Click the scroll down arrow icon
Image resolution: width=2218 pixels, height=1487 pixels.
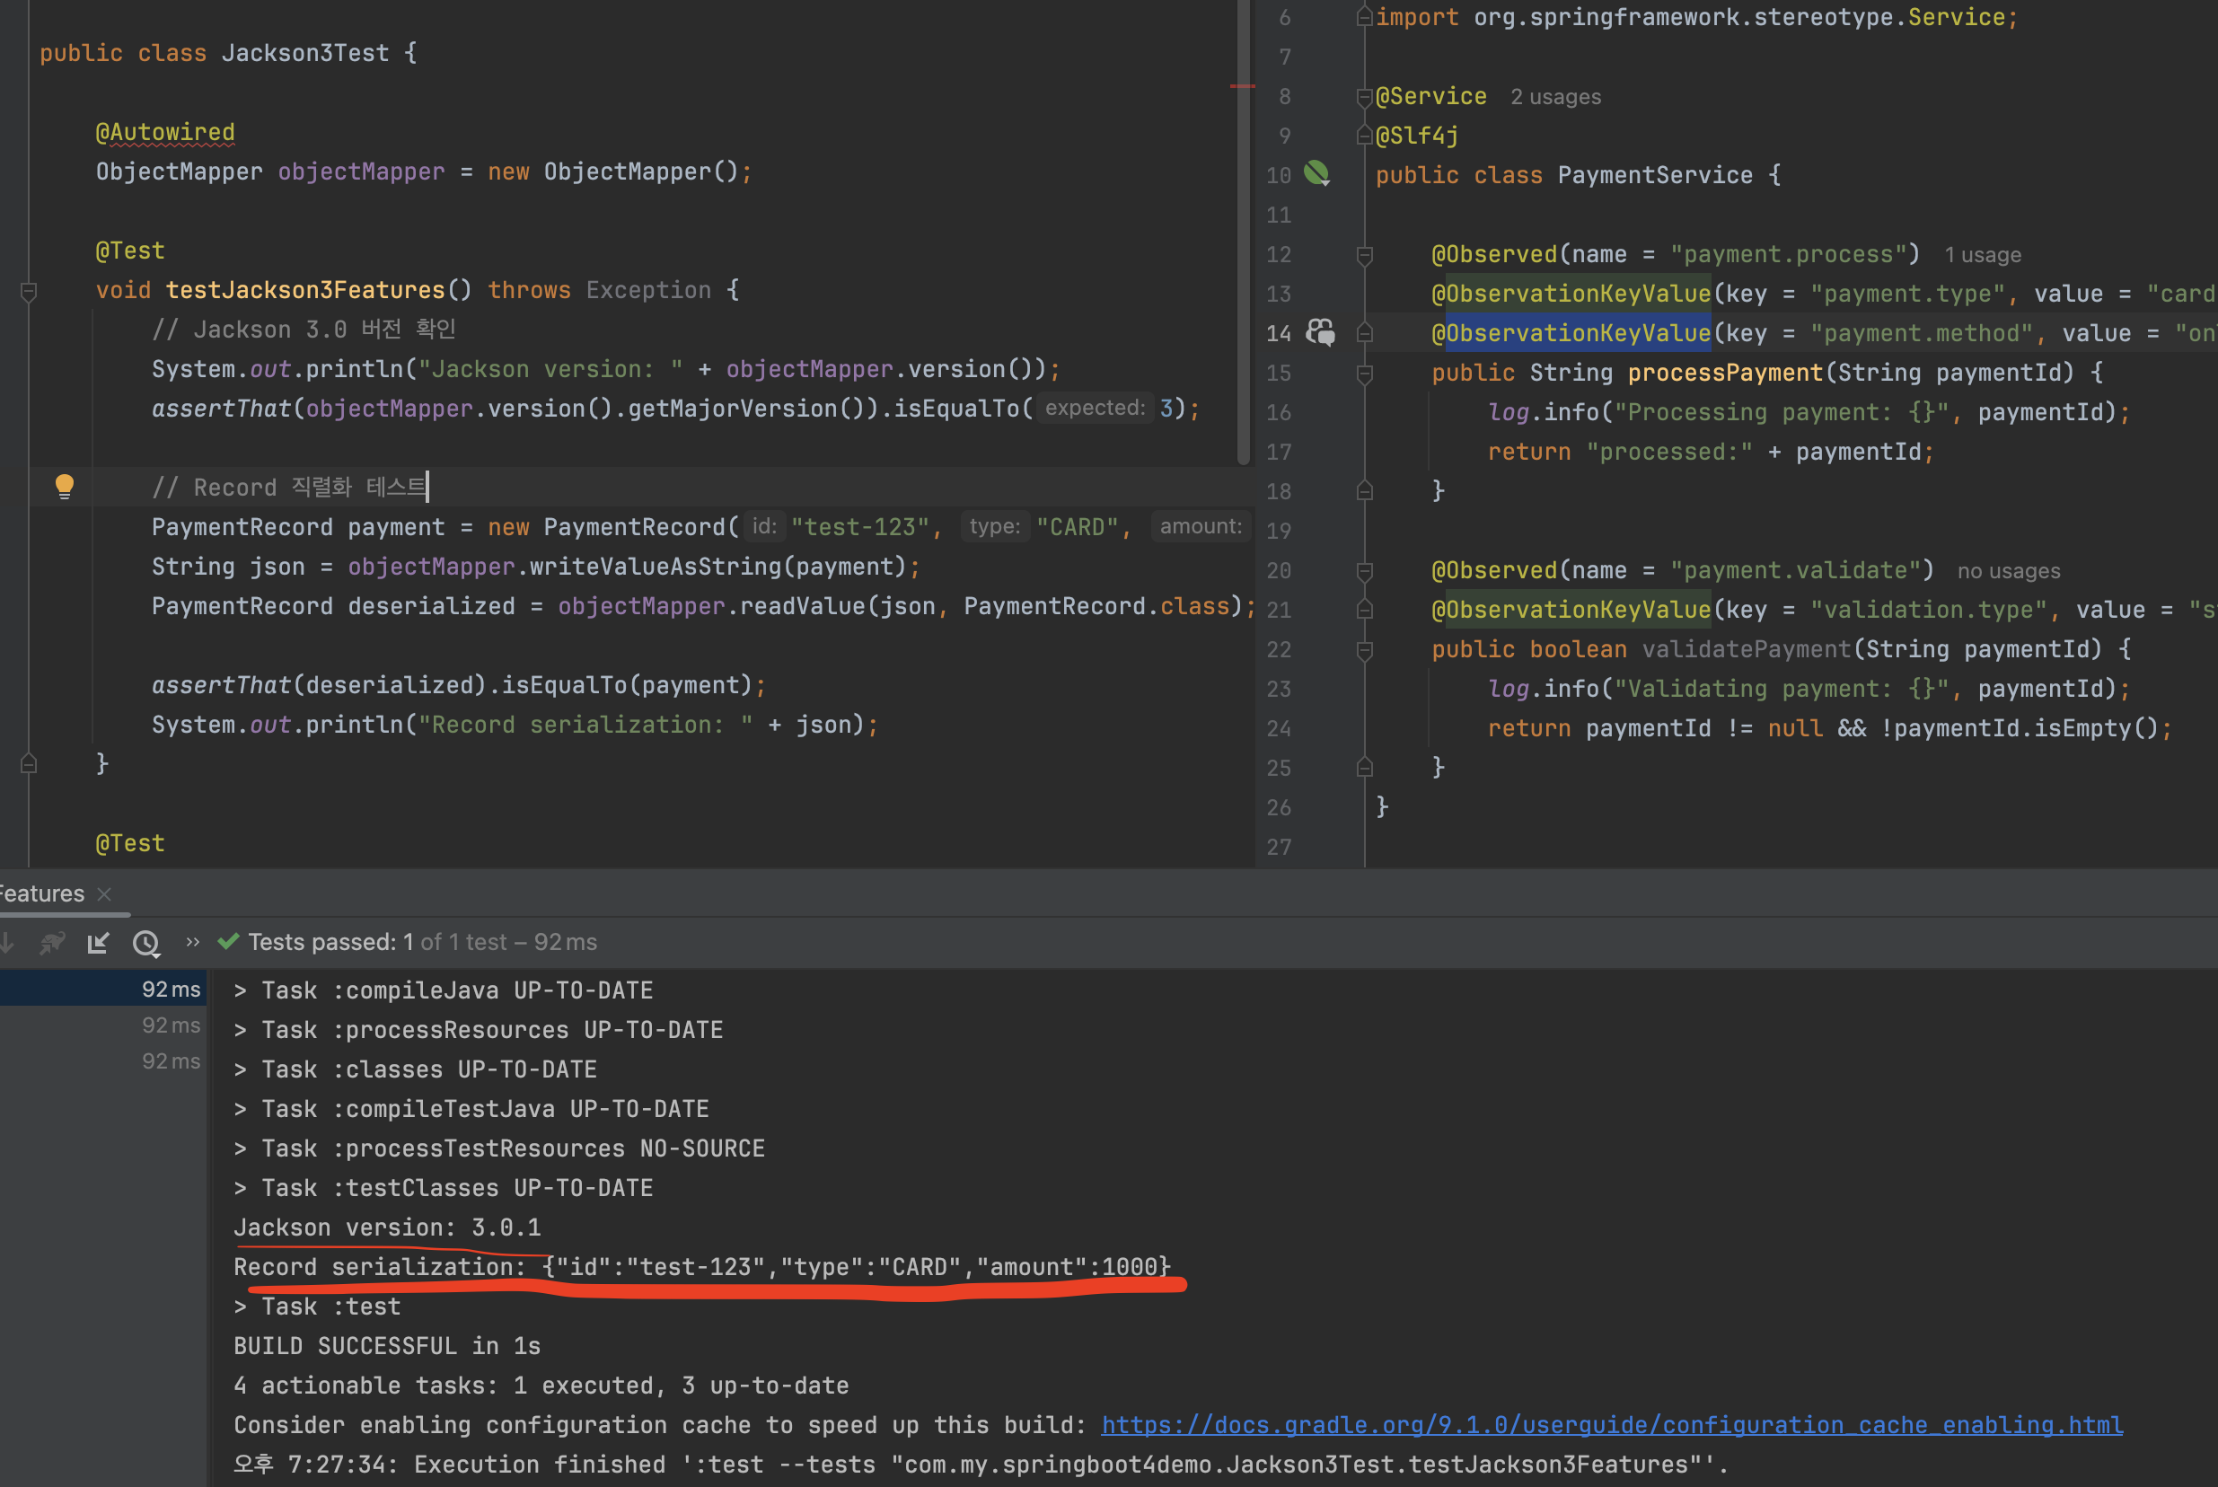pos(7,942)
